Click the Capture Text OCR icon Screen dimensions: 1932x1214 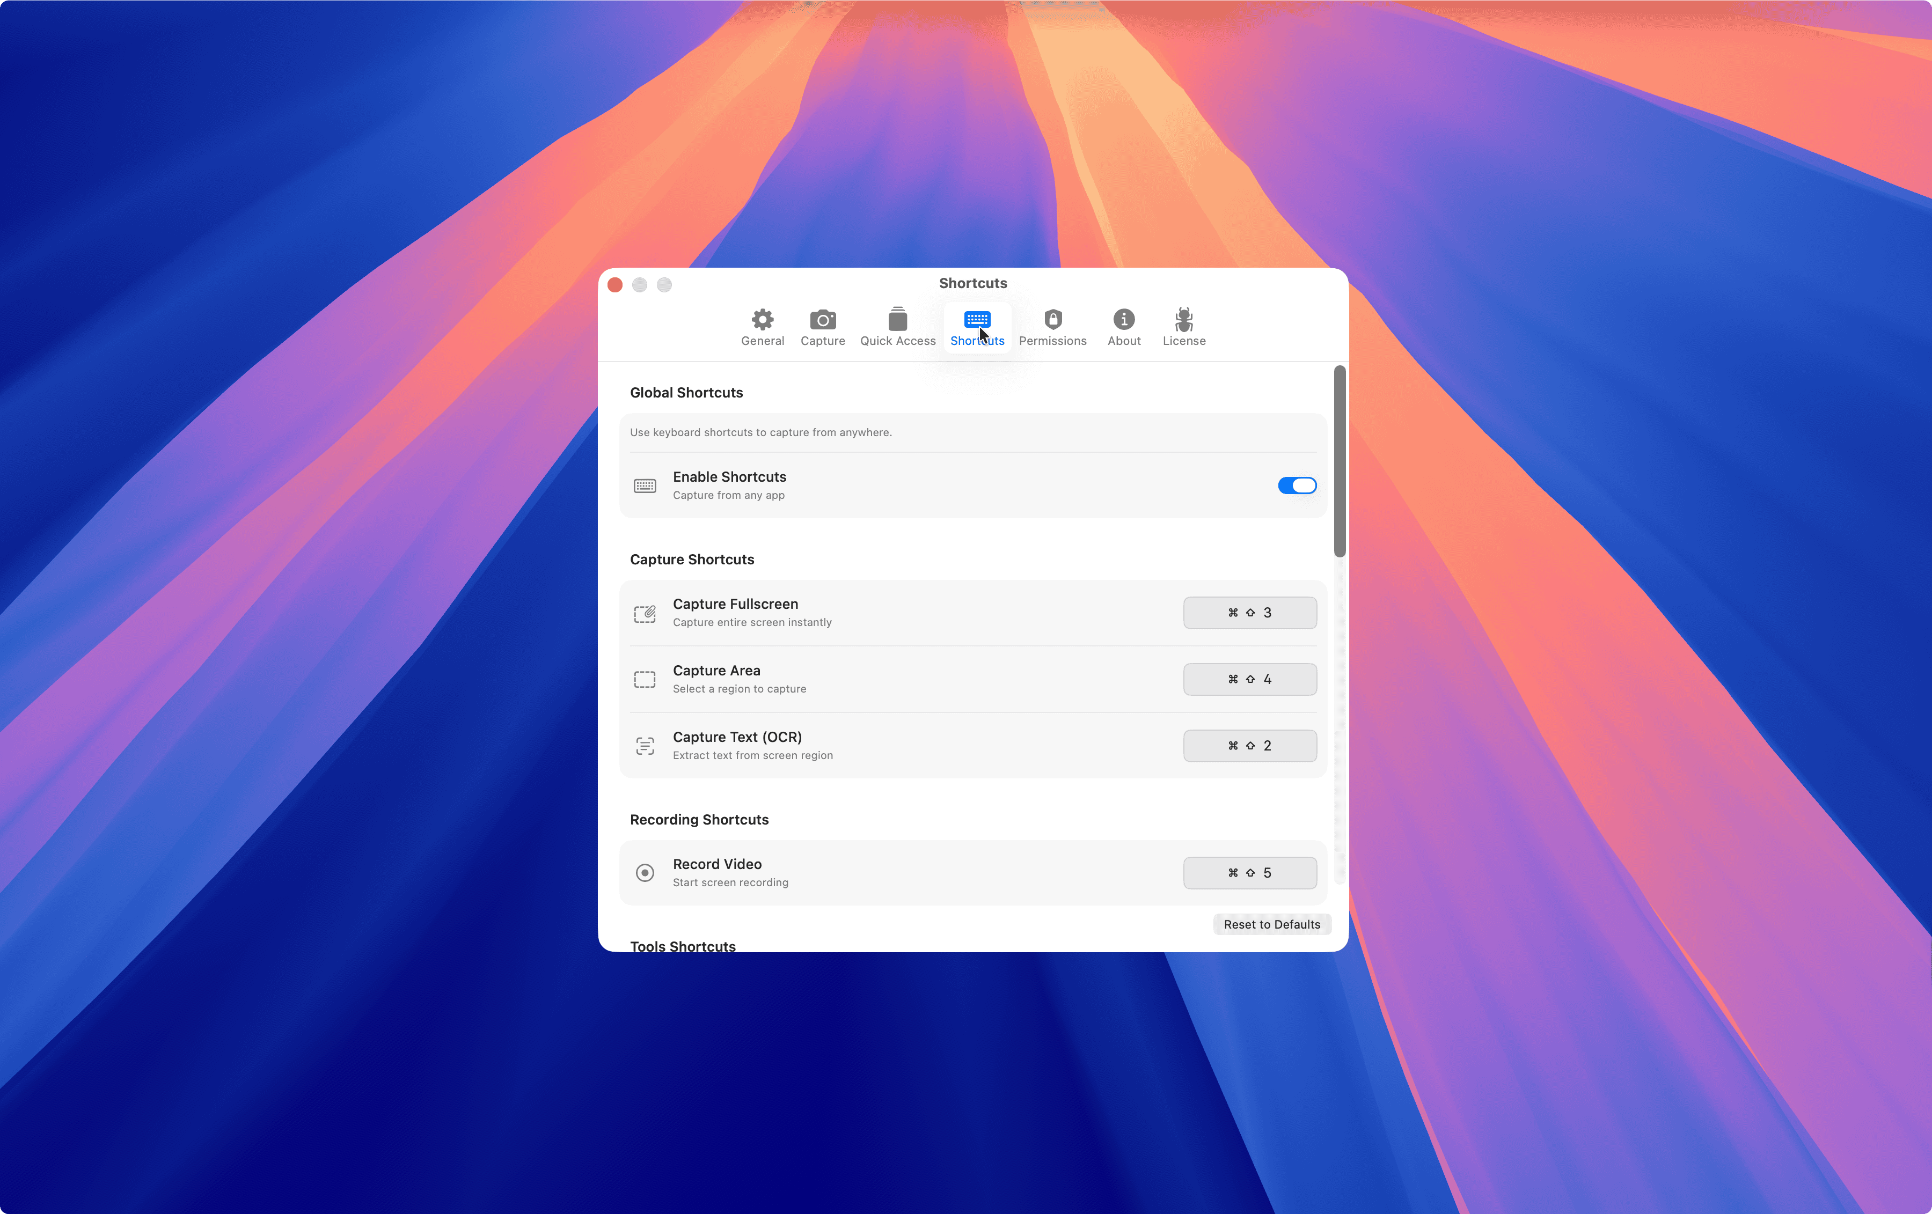point(644,746)
